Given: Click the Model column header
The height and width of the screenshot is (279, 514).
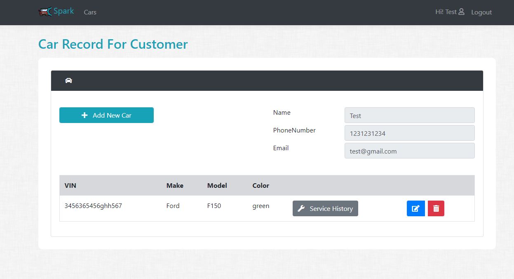Looking at the screenshot, I should 217,185.
